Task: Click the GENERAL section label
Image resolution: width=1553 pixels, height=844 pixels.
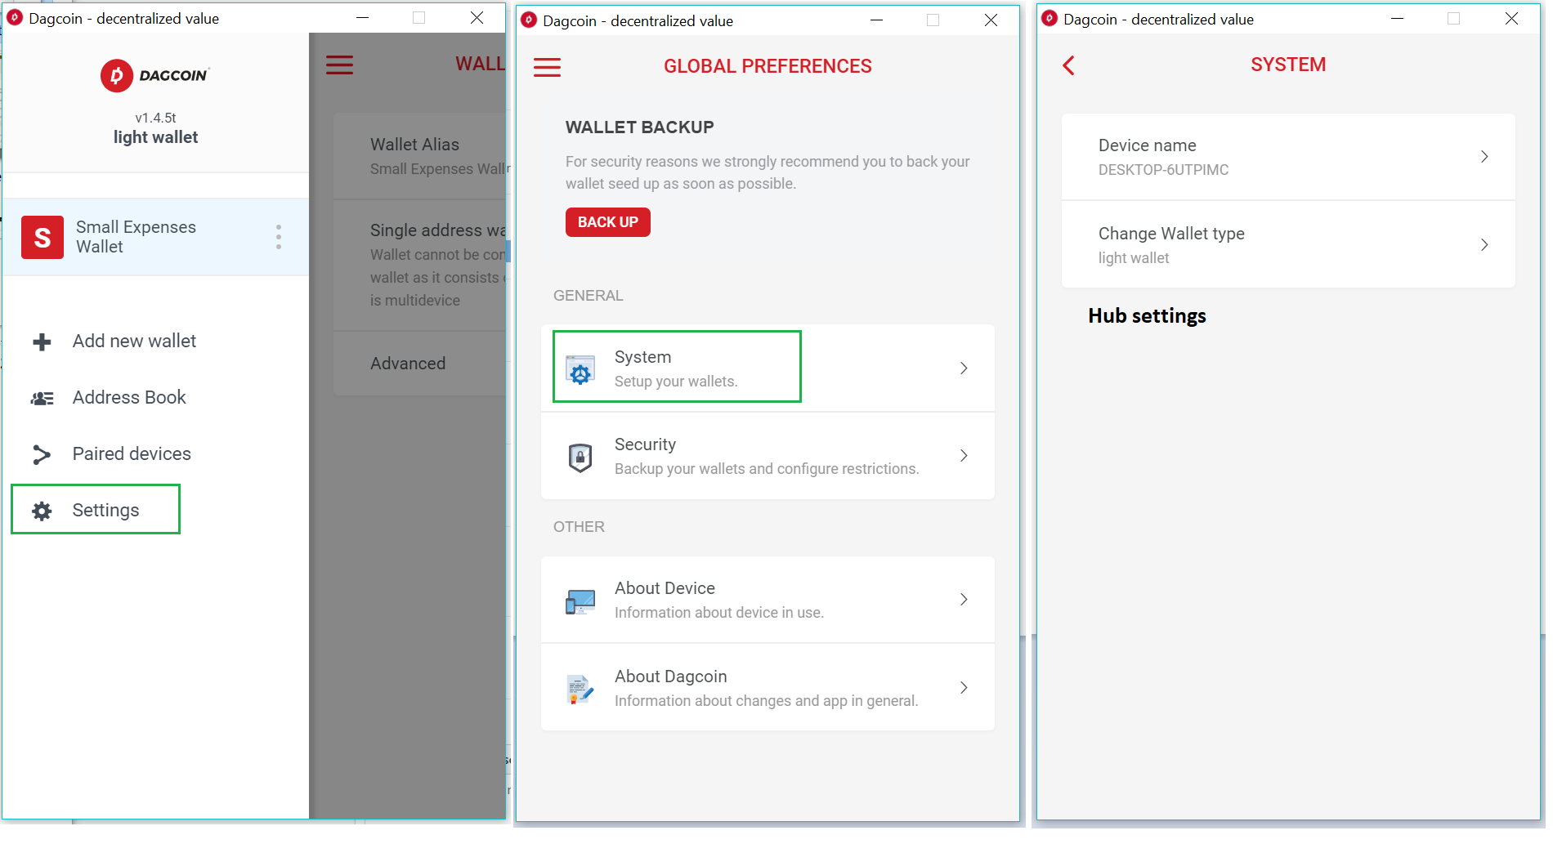Action: [588, 296]
